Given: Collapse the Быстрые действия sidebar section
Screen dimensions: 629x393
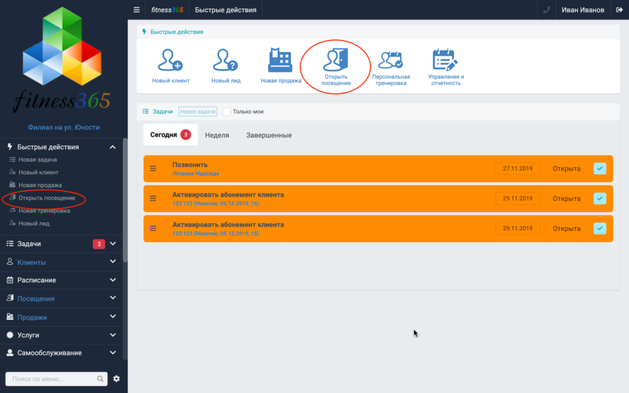Looking at the screenshot, I should (x=113, y=147).
